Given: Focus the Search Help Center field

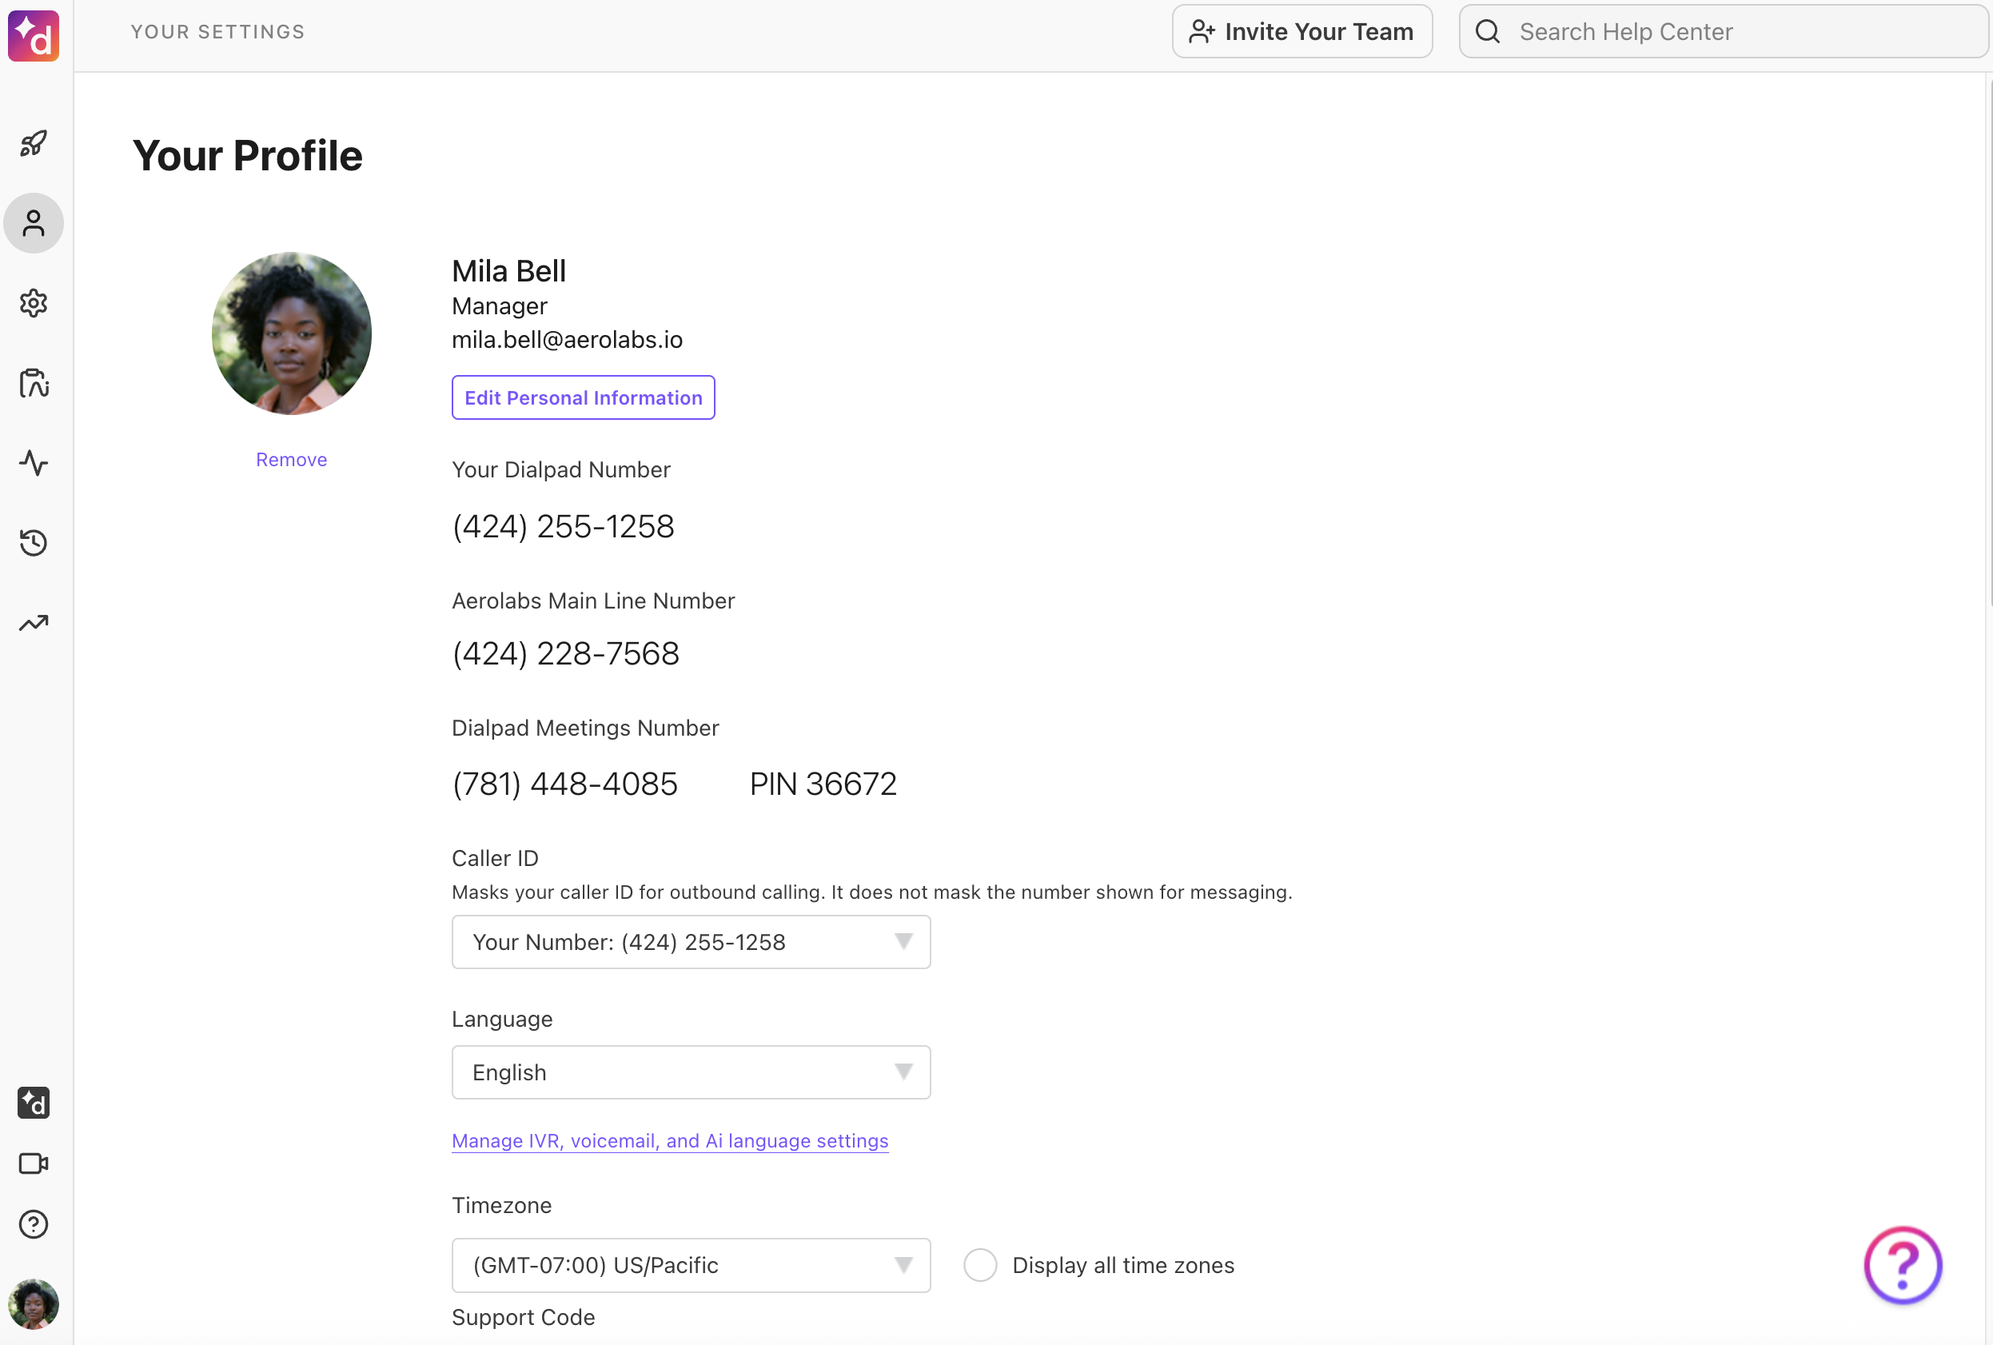Looking at the screenshot, I should (1724, 32).
